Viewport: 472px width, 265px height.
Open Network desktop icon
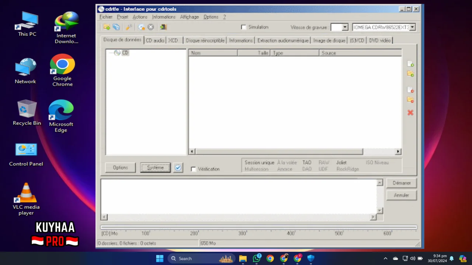point(25,71)
